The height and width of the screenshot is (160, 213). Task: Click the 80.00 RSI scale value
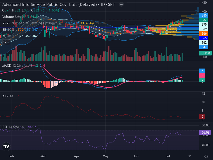point(205,125)
